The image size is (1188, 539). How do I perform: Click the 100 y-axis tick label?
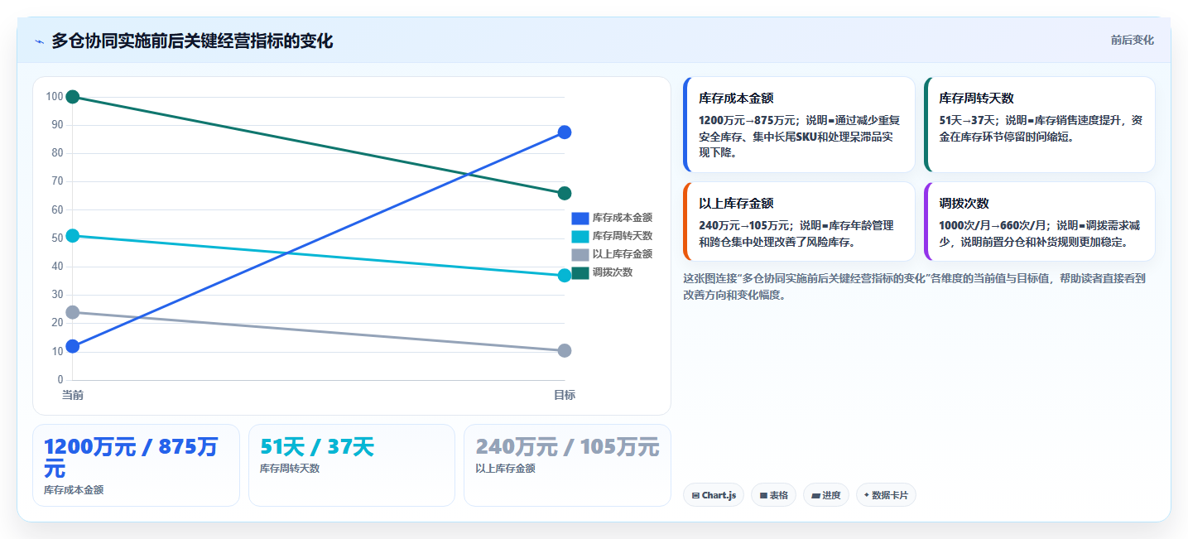(55, 97)
